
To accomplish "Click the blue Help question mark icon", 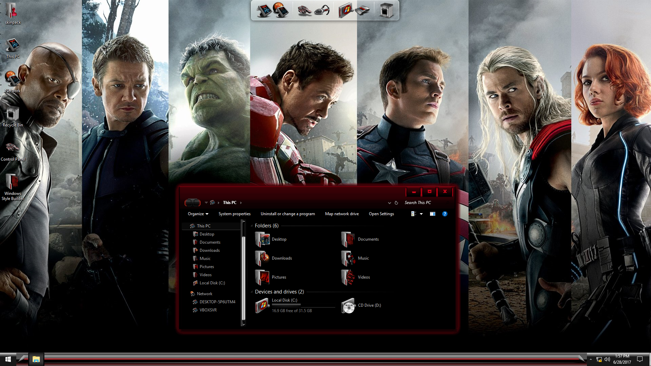I will coord(445,214).
